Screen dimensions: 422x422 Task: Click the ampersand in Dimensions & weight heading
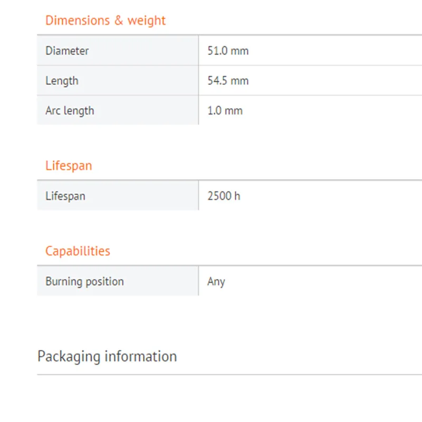pyautogui.click(x=119, y=21)
